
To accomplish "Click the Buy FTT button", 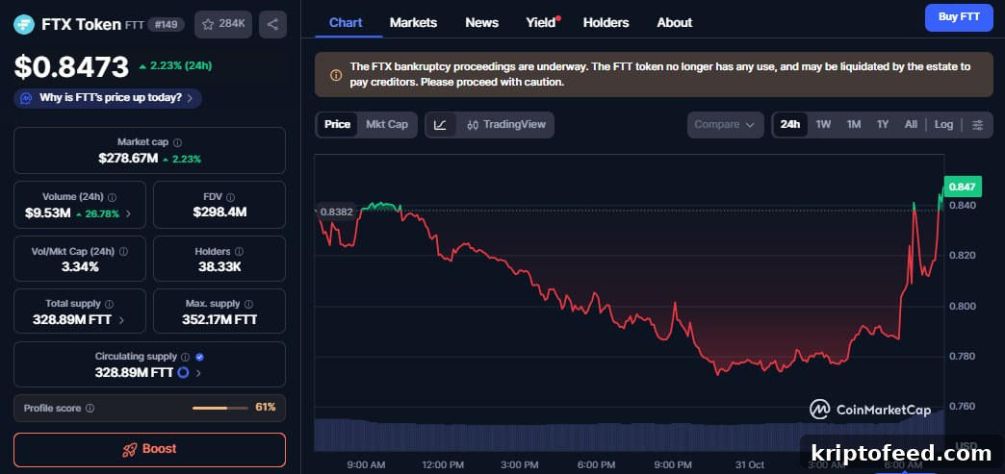I will (x=959, y=17).
